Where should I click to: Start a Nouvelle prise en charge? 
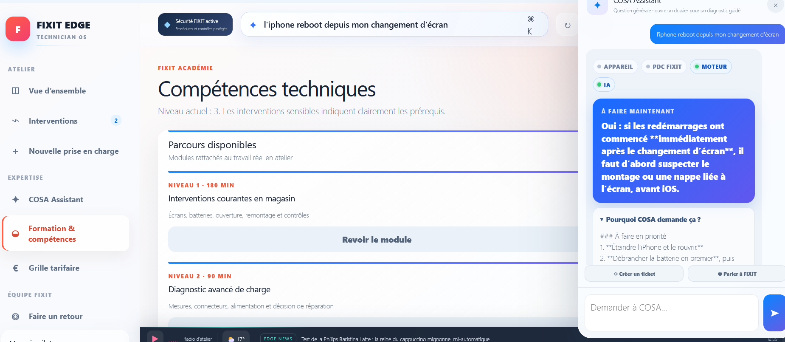coord(66,151)
